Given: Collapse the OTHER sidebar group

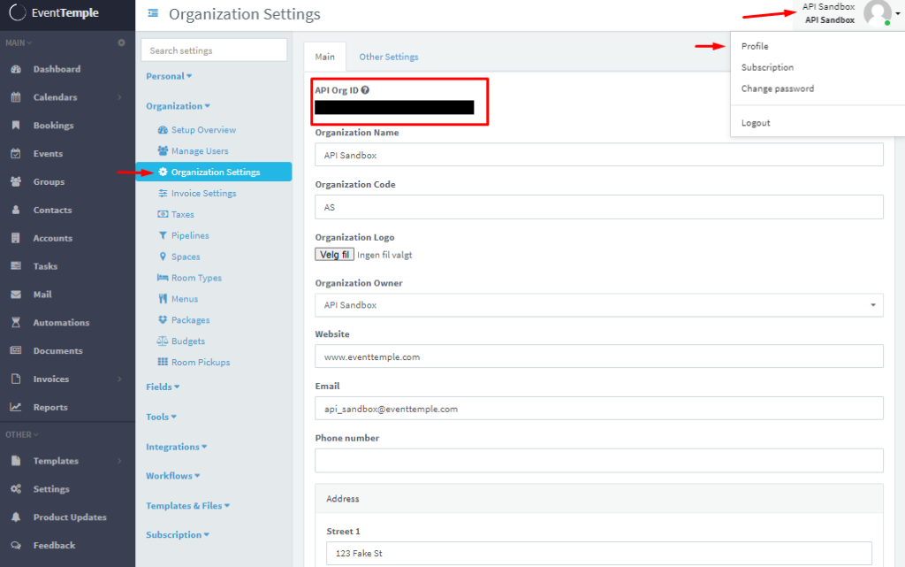Looking at the screenshot, I should [22, 435].
